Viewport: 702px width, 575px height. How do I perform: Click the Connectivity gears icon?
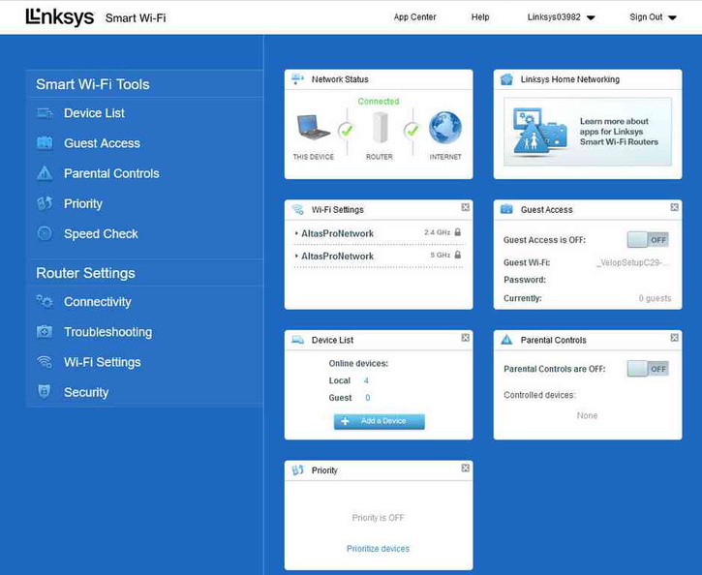[45, 302]
